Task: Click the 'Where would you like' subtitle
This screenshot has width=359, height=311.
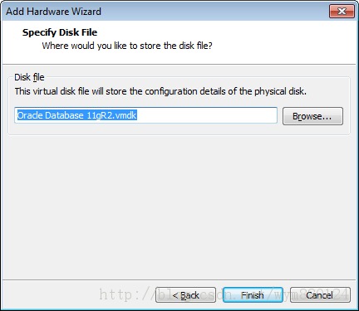Action: point(127,46)
